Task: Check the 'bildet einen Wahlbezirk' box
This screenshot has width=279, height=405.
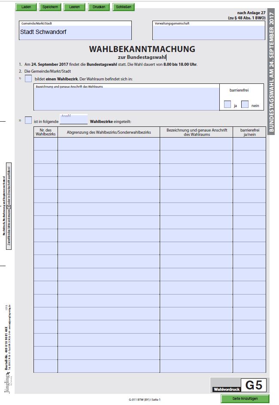Action: click(x=28, y=79)
